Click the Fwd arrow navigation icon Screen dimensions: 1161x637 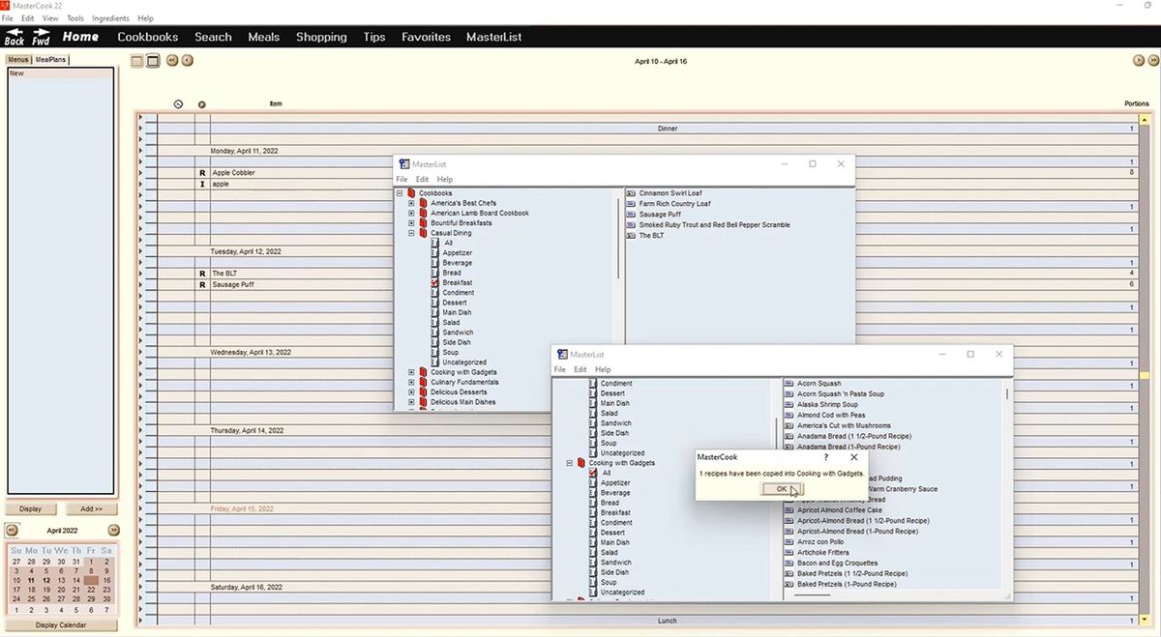coord(41,37)
